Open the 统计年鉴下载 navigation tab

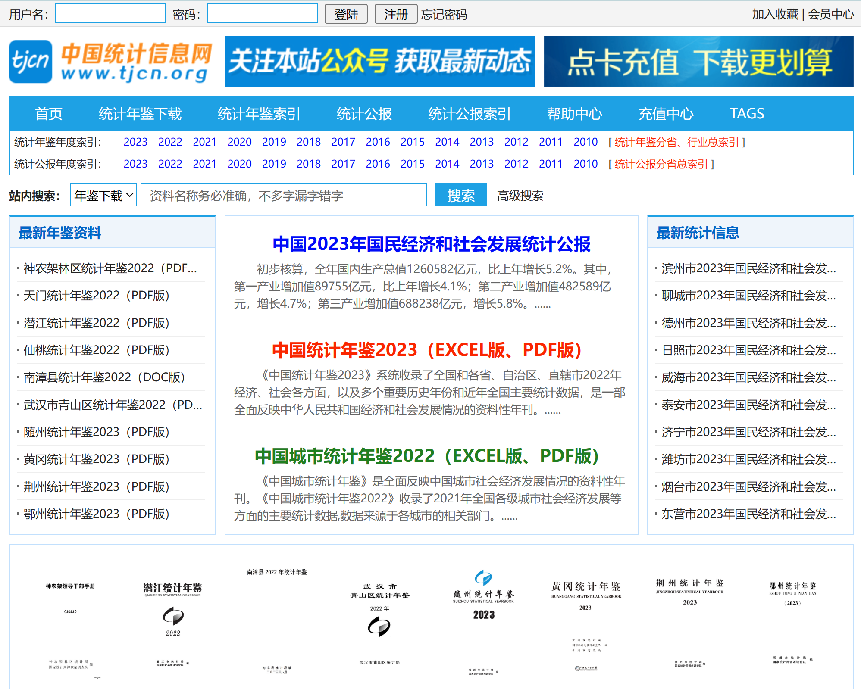pyautogui.click(x=140, y=114)
